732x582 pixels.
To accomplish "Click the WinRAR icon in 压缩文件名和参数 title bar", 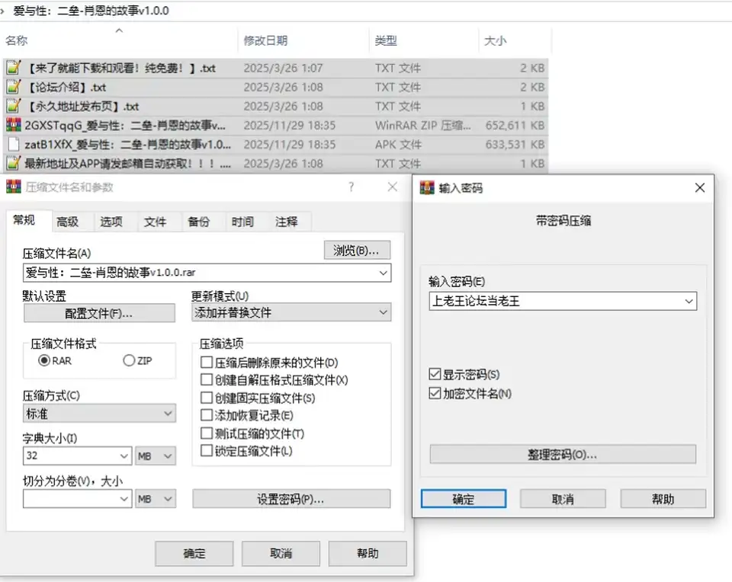I will pos(14,187).
